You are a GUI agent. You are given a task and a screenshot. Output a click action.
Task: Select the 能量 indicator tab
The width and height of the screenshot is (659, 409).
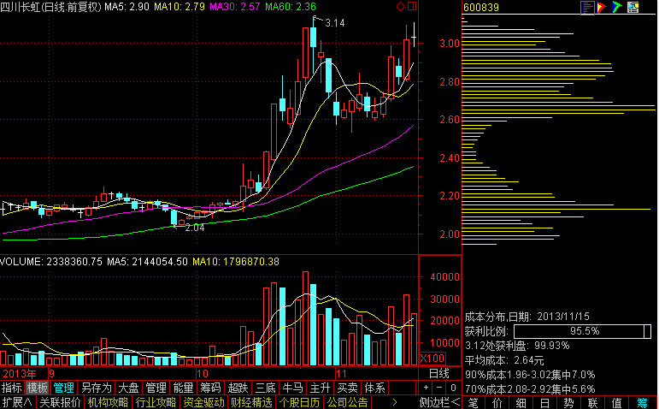[x=184, y=388]
